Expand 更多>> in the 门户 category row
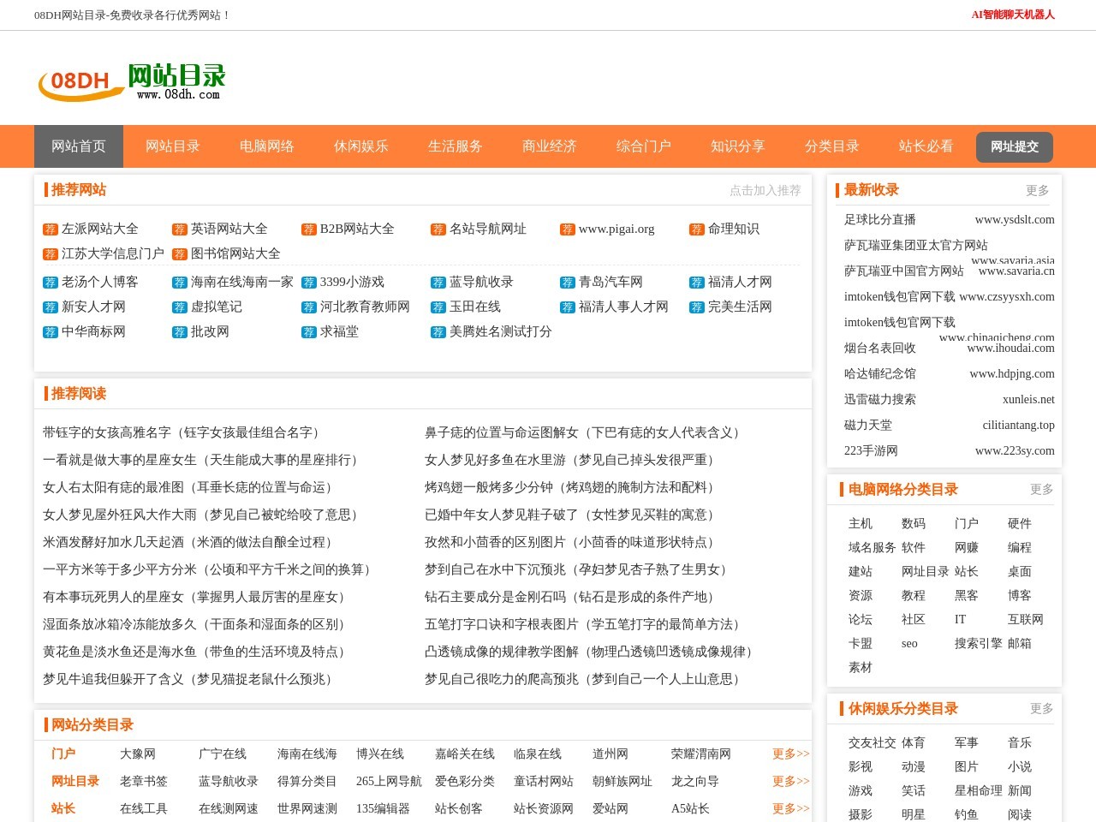 pyautogui.click(x=790, y=754)
